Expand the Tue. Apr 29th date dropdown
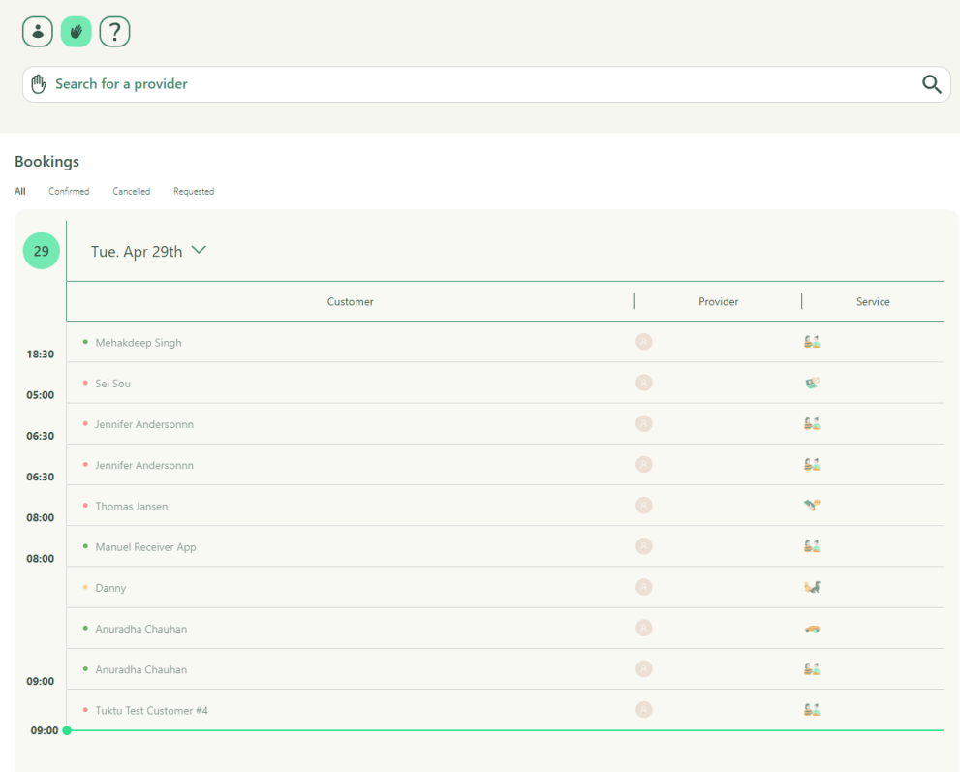This screenshot has height=772, width=960. click(199, 251)
